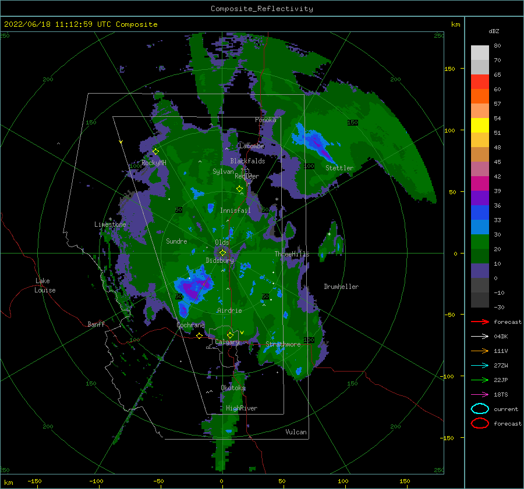The height and width of the screenshot is (489, 524).
Task: Click the magenta 18TS arrow legend icon
Action: tap(480, 395)
